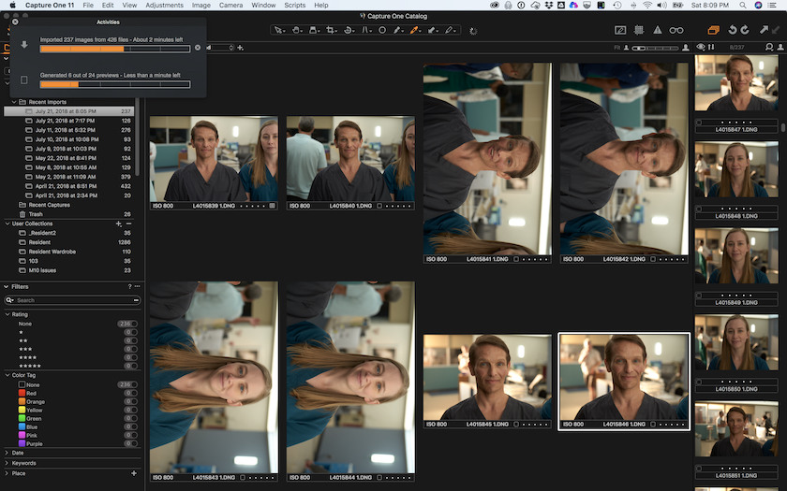The image size is (787, 491).
Task: Select the July 11, 2018 import entry
Action: tap(65, 130)
